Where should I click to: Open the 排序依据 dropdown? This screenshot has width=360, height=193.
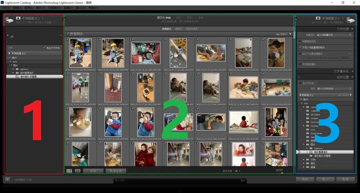(x=237, y=171)
